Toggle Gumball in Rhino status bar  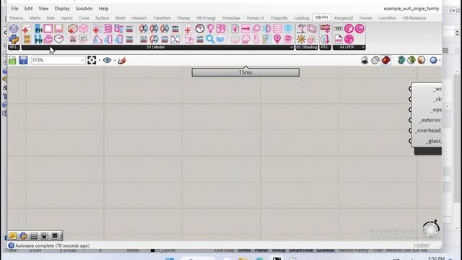pyautogui.click(x=326, y=251)
